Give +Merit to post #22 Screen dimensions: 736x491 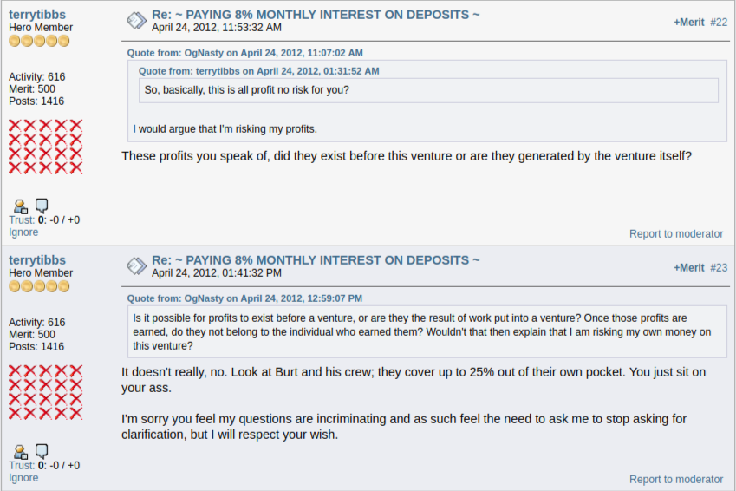(689, 22)
